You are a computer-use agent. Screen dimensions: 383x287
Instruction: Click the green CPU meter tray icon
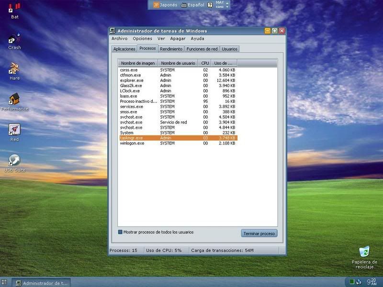tap(352, 282)
